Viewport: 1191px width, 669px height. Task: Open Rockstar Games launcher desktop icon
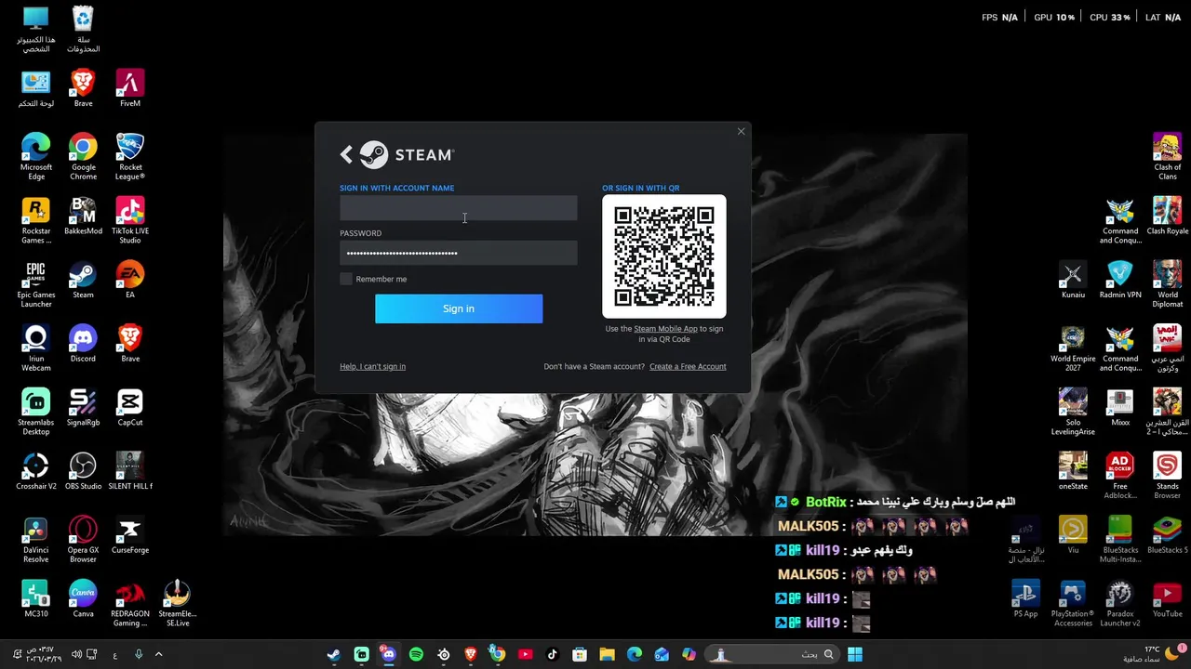35,220
